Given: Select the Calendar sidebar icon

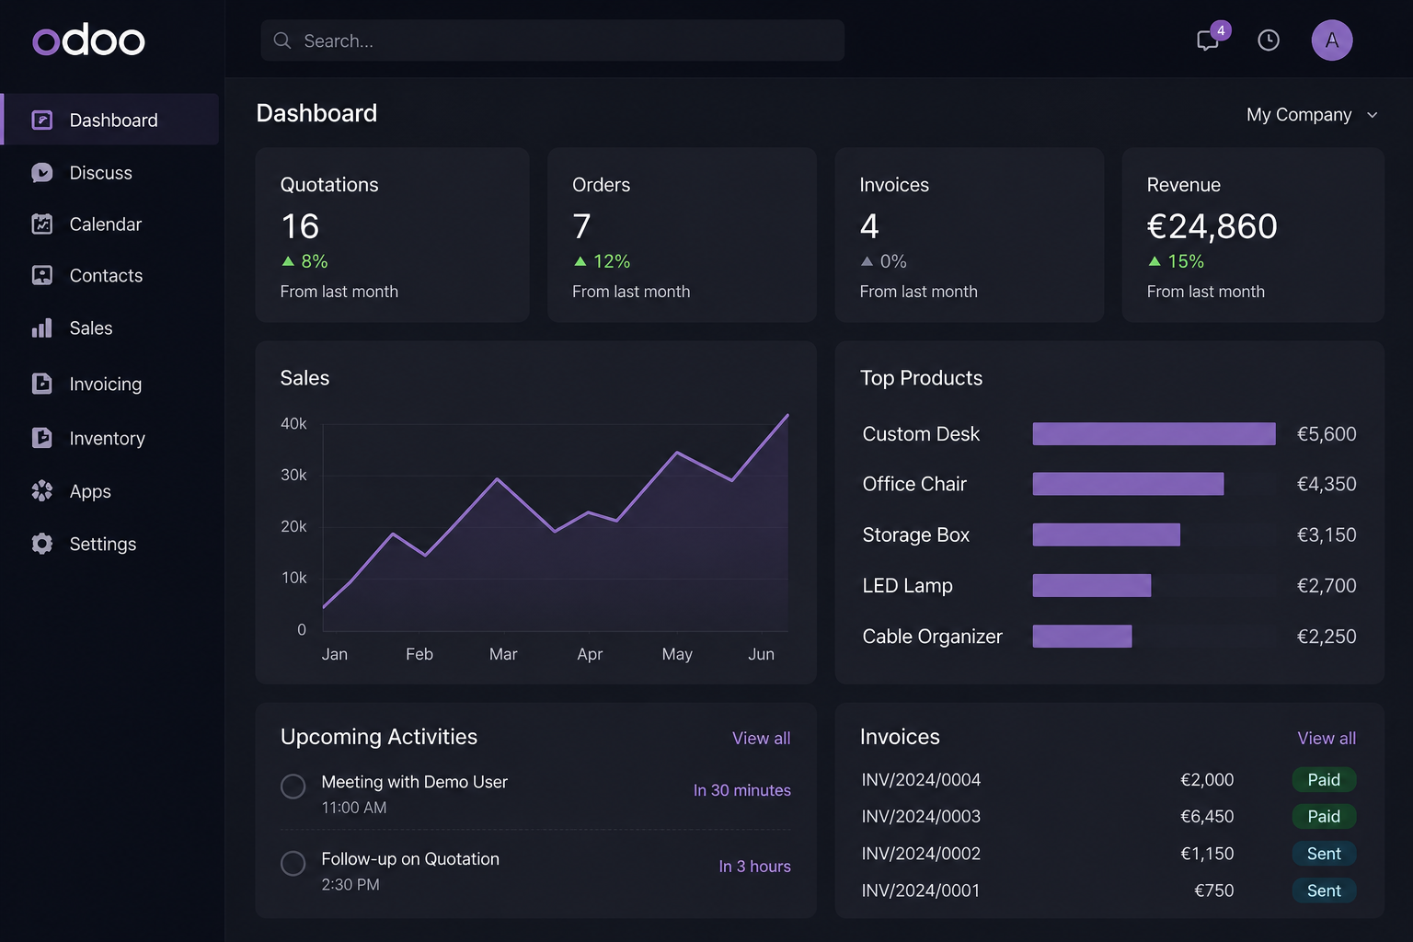Looking at the screenshot, I should [x=41, y=224].
